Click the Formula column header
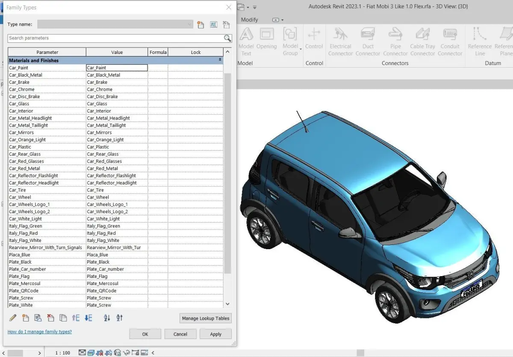The width and height of the screenshot is (513, 357). (x=158, y=52)
